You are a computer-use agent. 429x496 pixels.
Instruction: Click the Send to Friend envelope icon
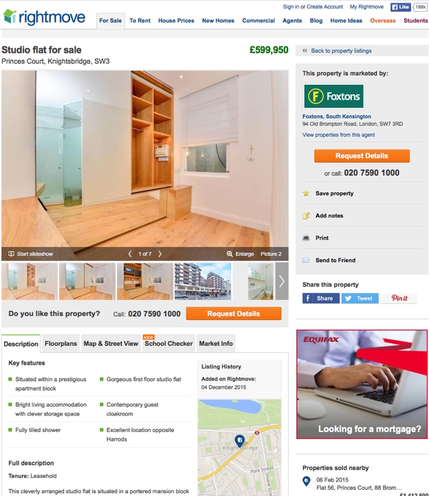click(x=306, y=260)
